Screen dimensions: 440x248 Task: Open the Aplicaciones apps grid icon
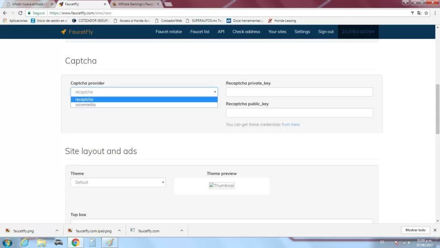(x=5, y=21)
